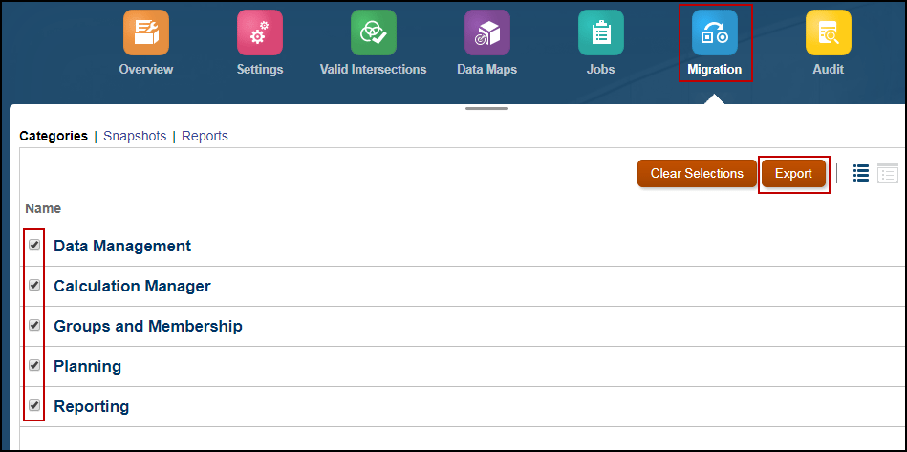This screenshot has width=907, height=452.
Task: Switch to the Reports tab
Action: [x=205, y=136]
